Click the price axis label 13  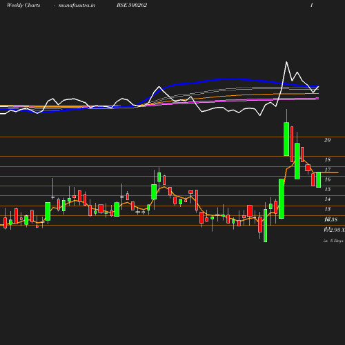pyautogui.click(x=328, y=209)
